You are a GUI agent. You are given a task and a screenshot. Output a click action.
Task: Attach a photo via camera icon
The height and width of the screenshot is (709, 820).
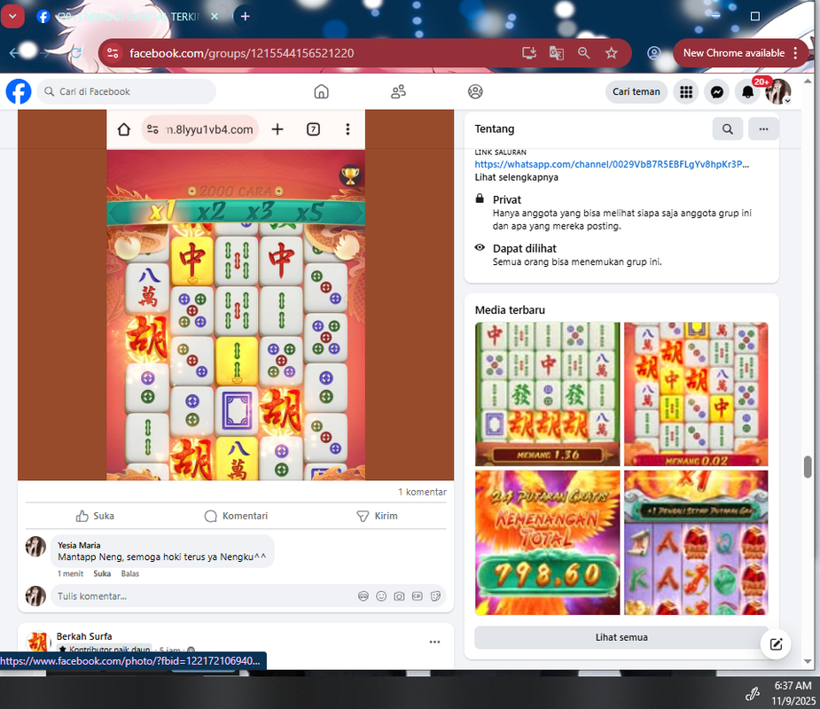pyautogui.click(x=399, y=596)
